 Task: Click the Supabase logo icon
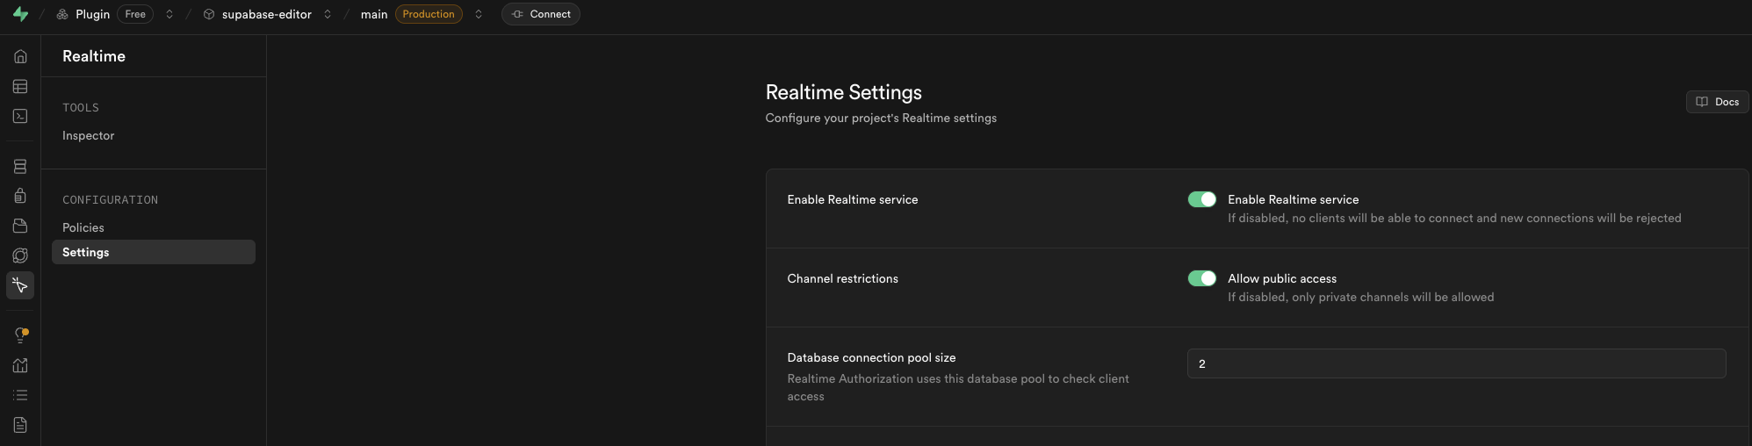[x=20, y=14]
